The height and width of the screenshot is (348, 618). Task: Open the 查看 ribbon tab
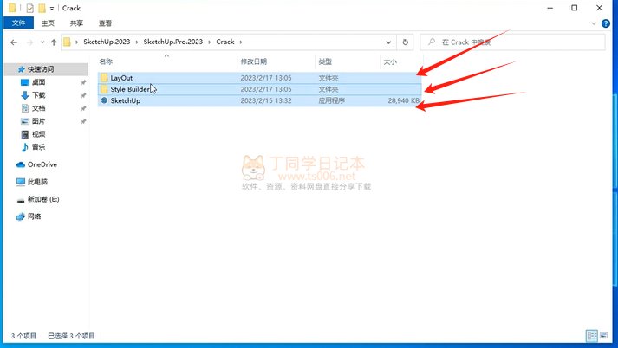(105, 23)
